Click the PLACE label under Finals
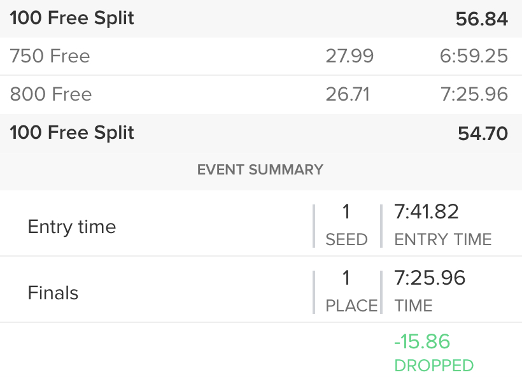The width and height of the screenshot is (522, 377). (x=351, y=306)
